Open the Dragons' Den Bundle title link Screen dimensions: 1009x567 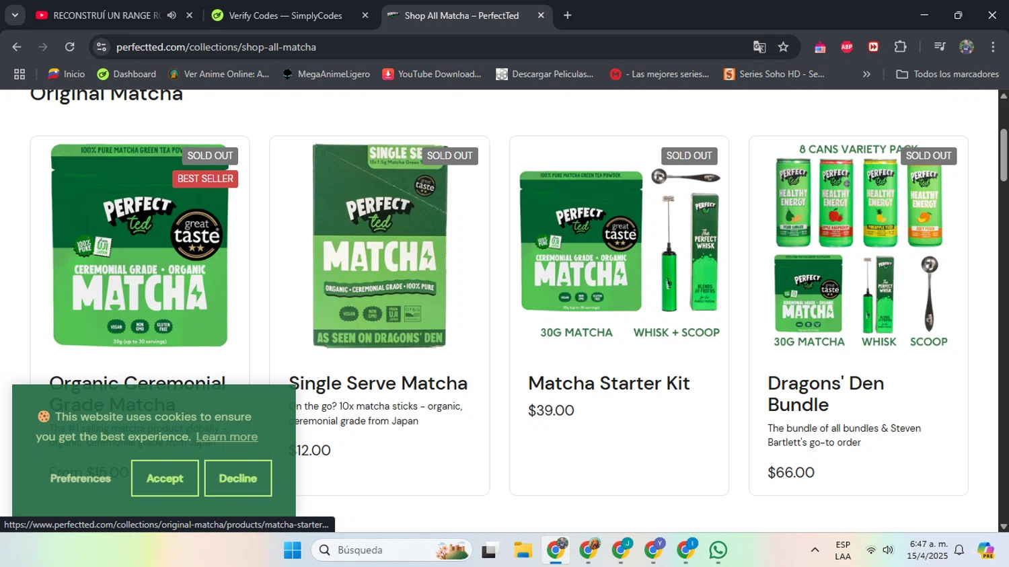click(826, 393)
